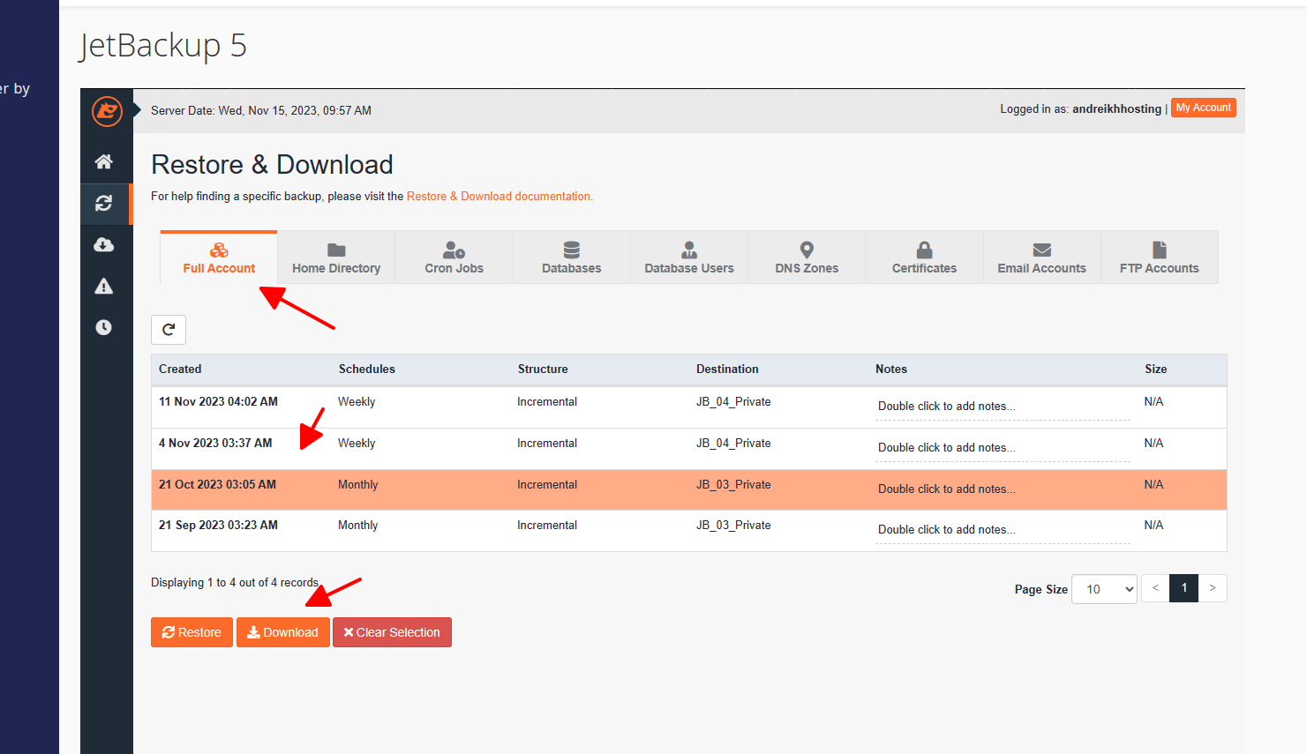Click the Server Date text
This screenshot has width=1307, height=754.
click(x=261, y=111)
